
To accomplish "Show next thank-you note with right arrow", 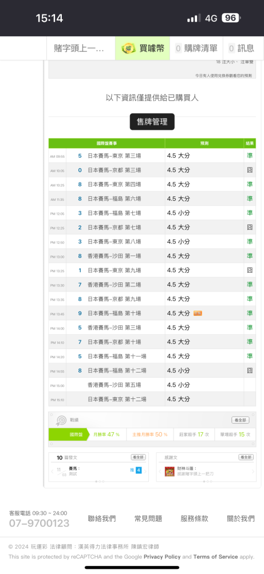I will pos(253,471).
